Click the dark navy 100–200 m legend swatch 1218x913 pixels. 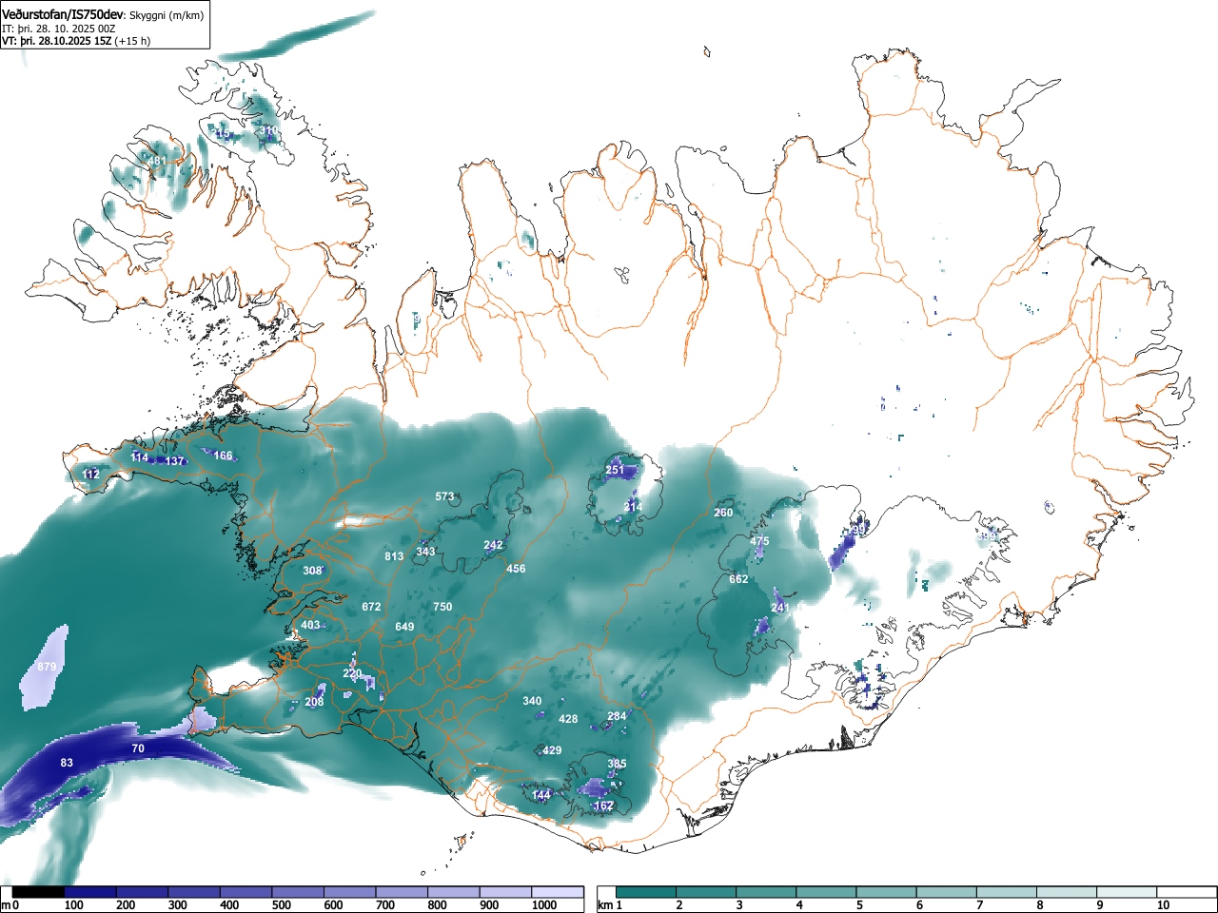90,892
